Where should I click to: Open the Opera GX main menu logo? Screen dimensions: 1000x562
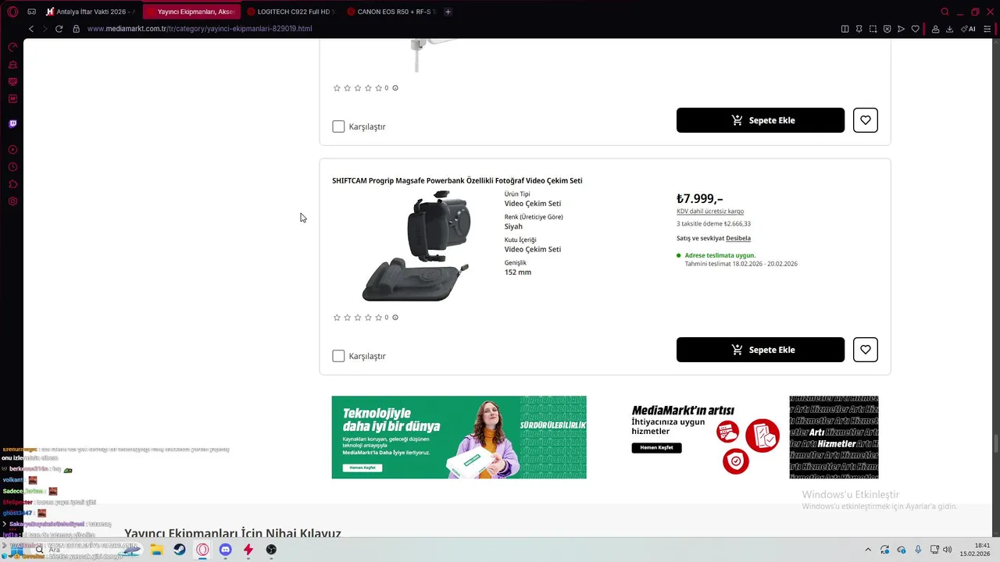[12, 12]
